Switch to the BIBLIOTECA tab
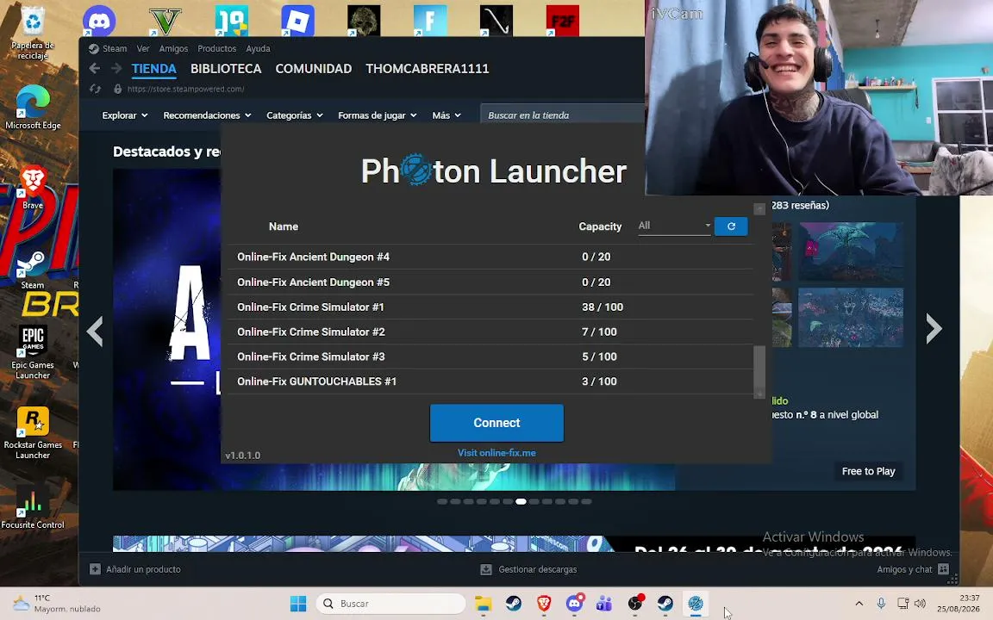Image resolution: width=993 pixels, height=620 pixels. pyautogui.click(x=226, y=69)
